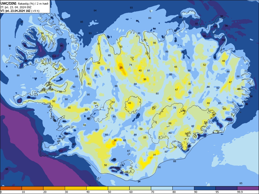The image size is (259, 194).
Task: Select the 95-99.9 navy legend swatch
Action: point(226,188)
